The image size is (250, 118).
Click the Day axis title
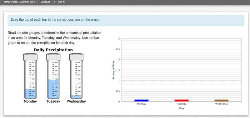point(182,108)
